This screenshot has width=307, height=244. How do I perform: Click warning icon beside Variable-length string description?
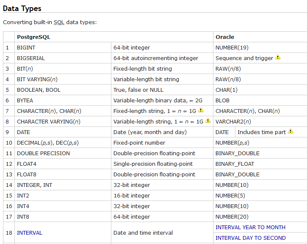coord(208,121)
